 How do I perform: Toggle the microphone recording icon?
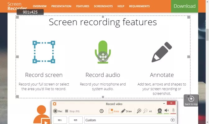(x=173, y=111)
